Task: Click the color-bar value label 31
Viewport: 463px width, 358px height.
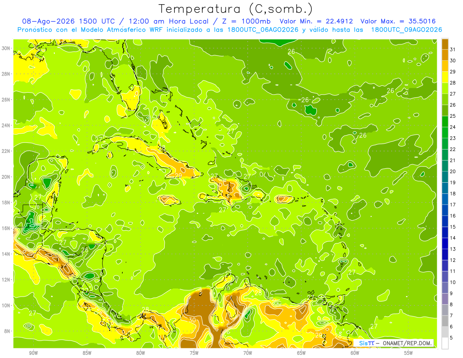Action: [453, 49]
